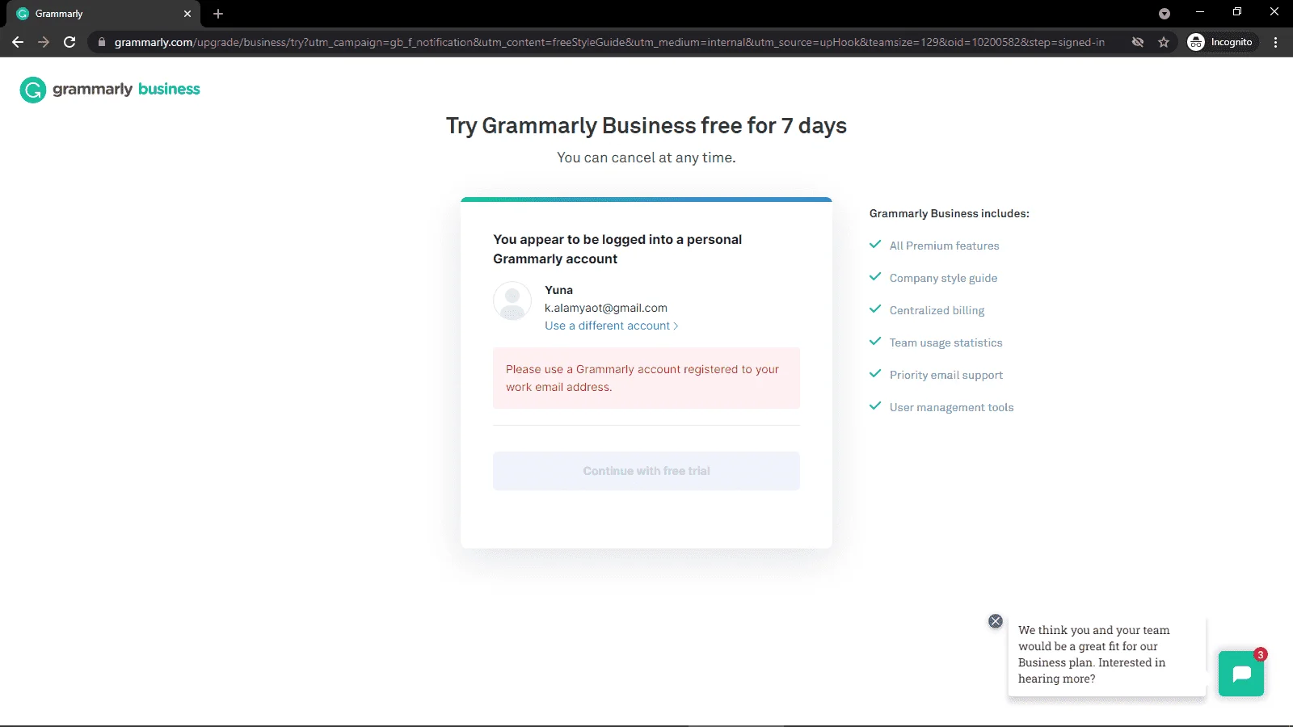Click the 'grammarly business' wordmark
Viewport: 1293px width, 727px height.
click(x=126, y=89)
